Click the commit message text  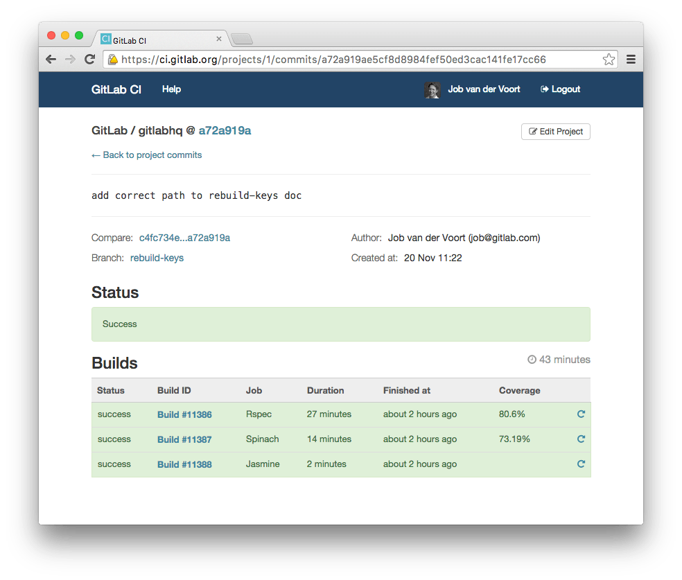click(197, 195)
